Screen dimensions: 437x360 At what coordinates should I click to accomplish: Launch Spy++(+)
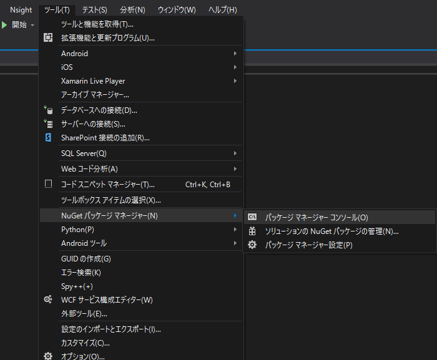[141, 286]
